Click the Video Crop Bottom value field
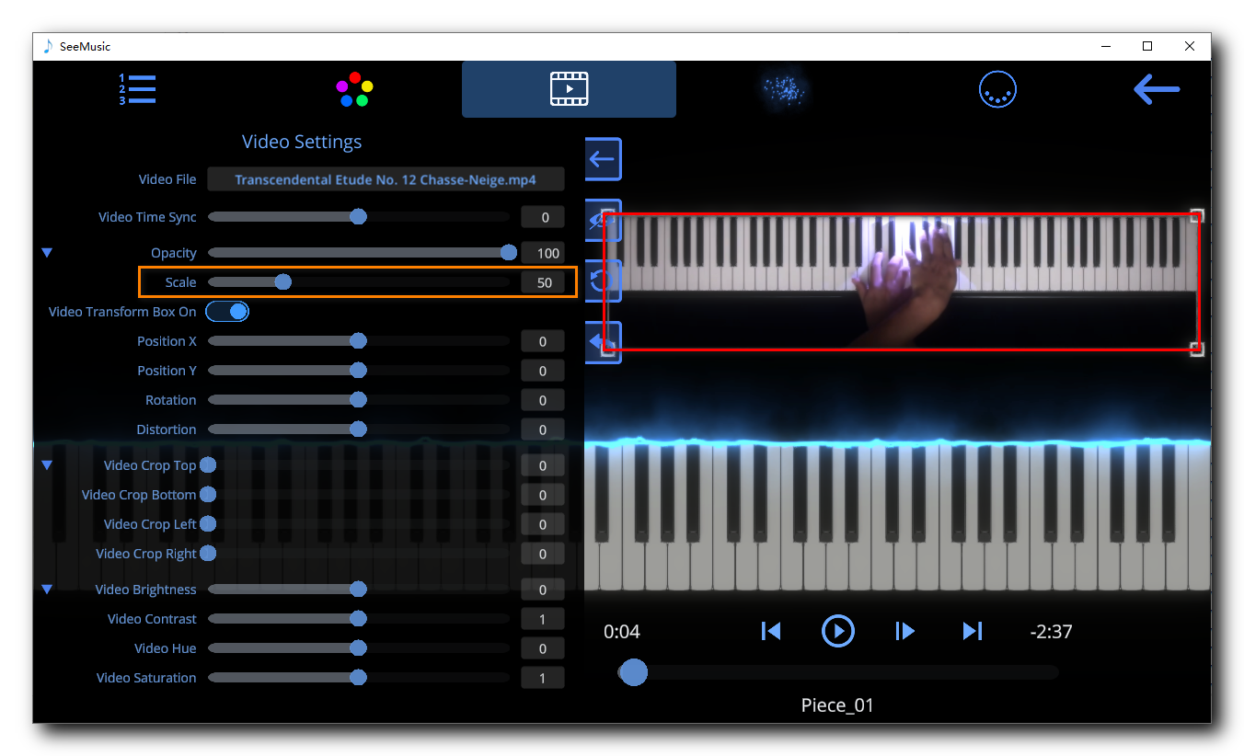1244x756 pixels. 543,495
